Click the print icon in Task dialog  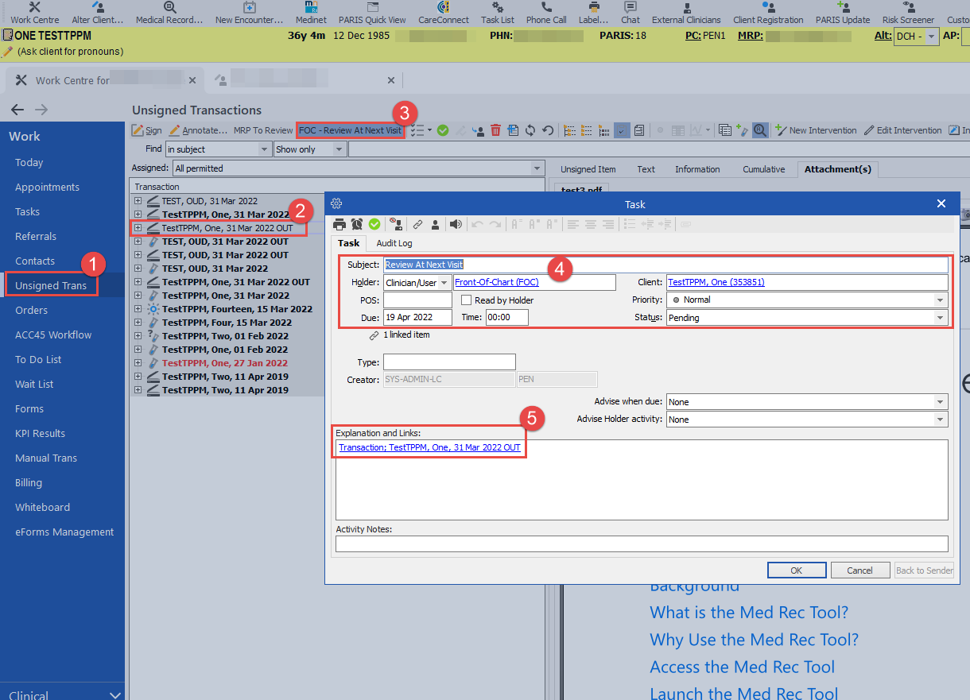(339, 224)
